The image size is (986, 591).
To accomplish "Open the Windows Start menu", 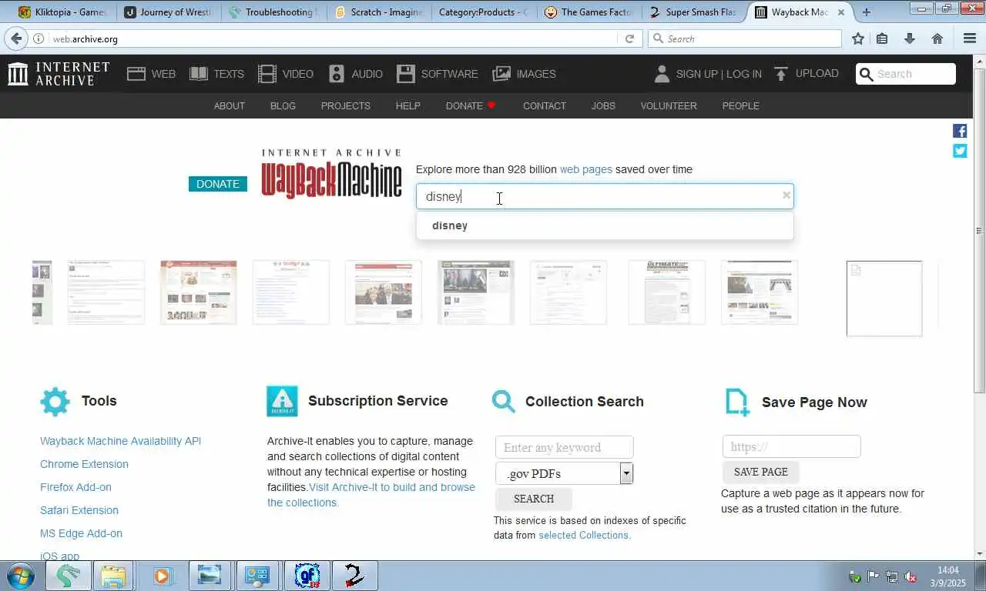I will 21,576.
